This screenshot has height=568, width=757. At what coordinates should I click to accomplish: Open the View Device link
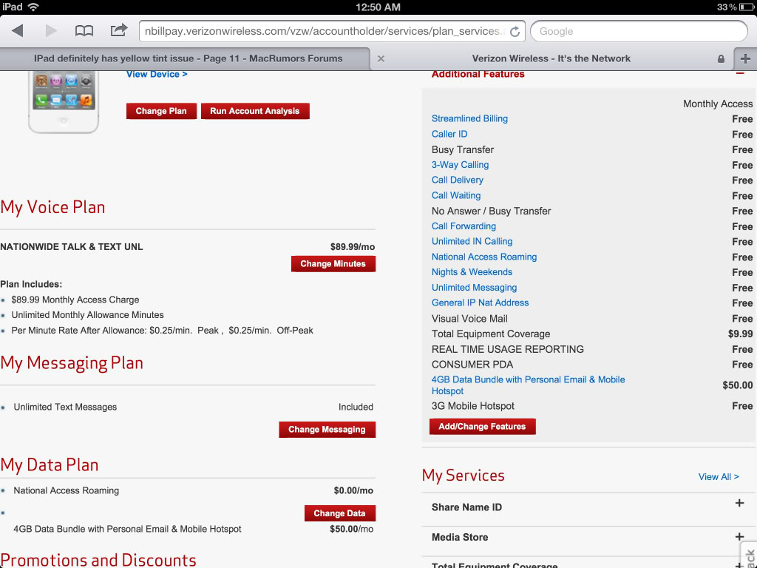coord(157,75)
